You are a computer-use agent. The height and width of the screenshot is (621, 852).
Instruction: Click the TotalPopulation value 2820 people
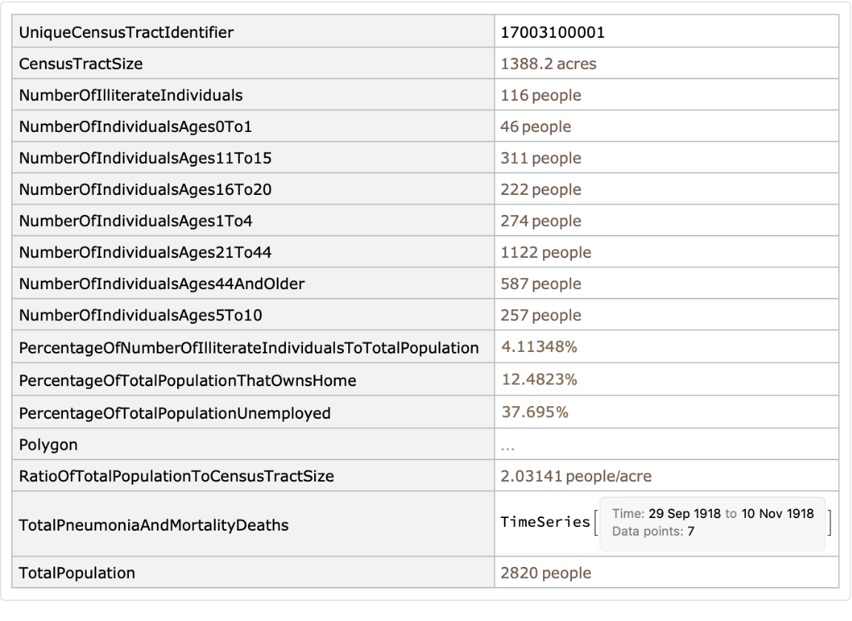tap(545, 573)
